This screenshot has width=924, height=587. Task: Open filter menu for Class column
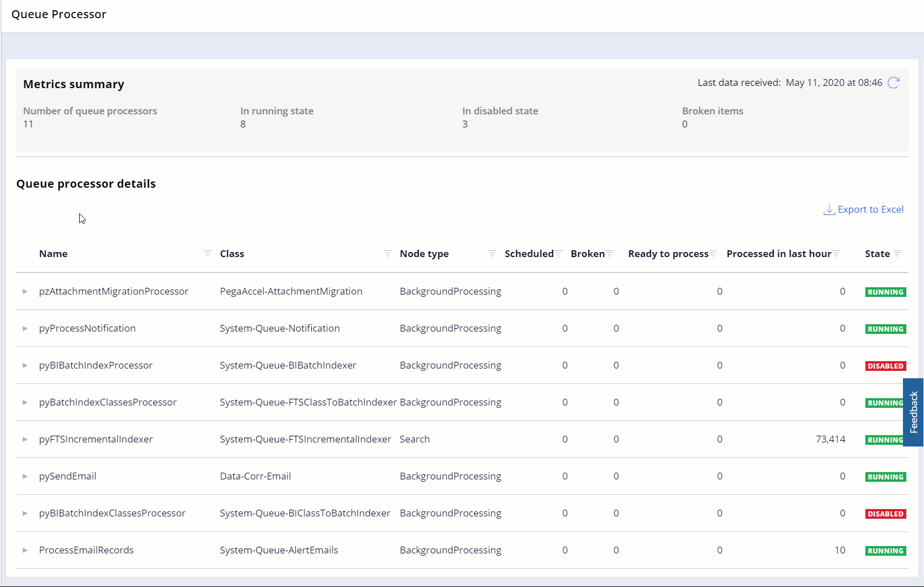[x=387, y=254]
